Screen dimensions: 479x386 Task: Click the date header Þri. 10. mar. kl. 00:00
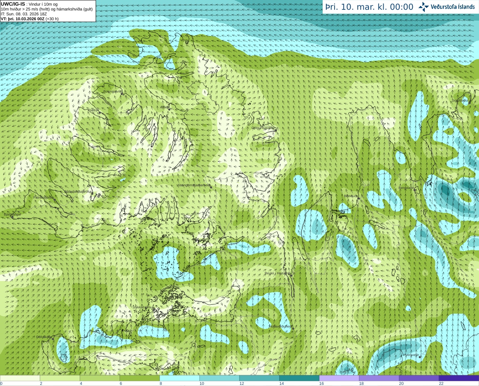369,7
